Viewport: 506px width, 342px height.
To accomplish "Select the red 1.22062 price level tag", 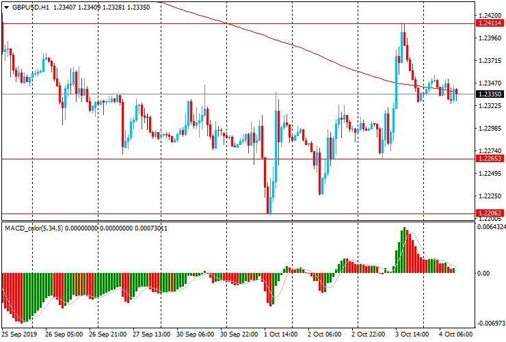I will [x=490, y=213].
